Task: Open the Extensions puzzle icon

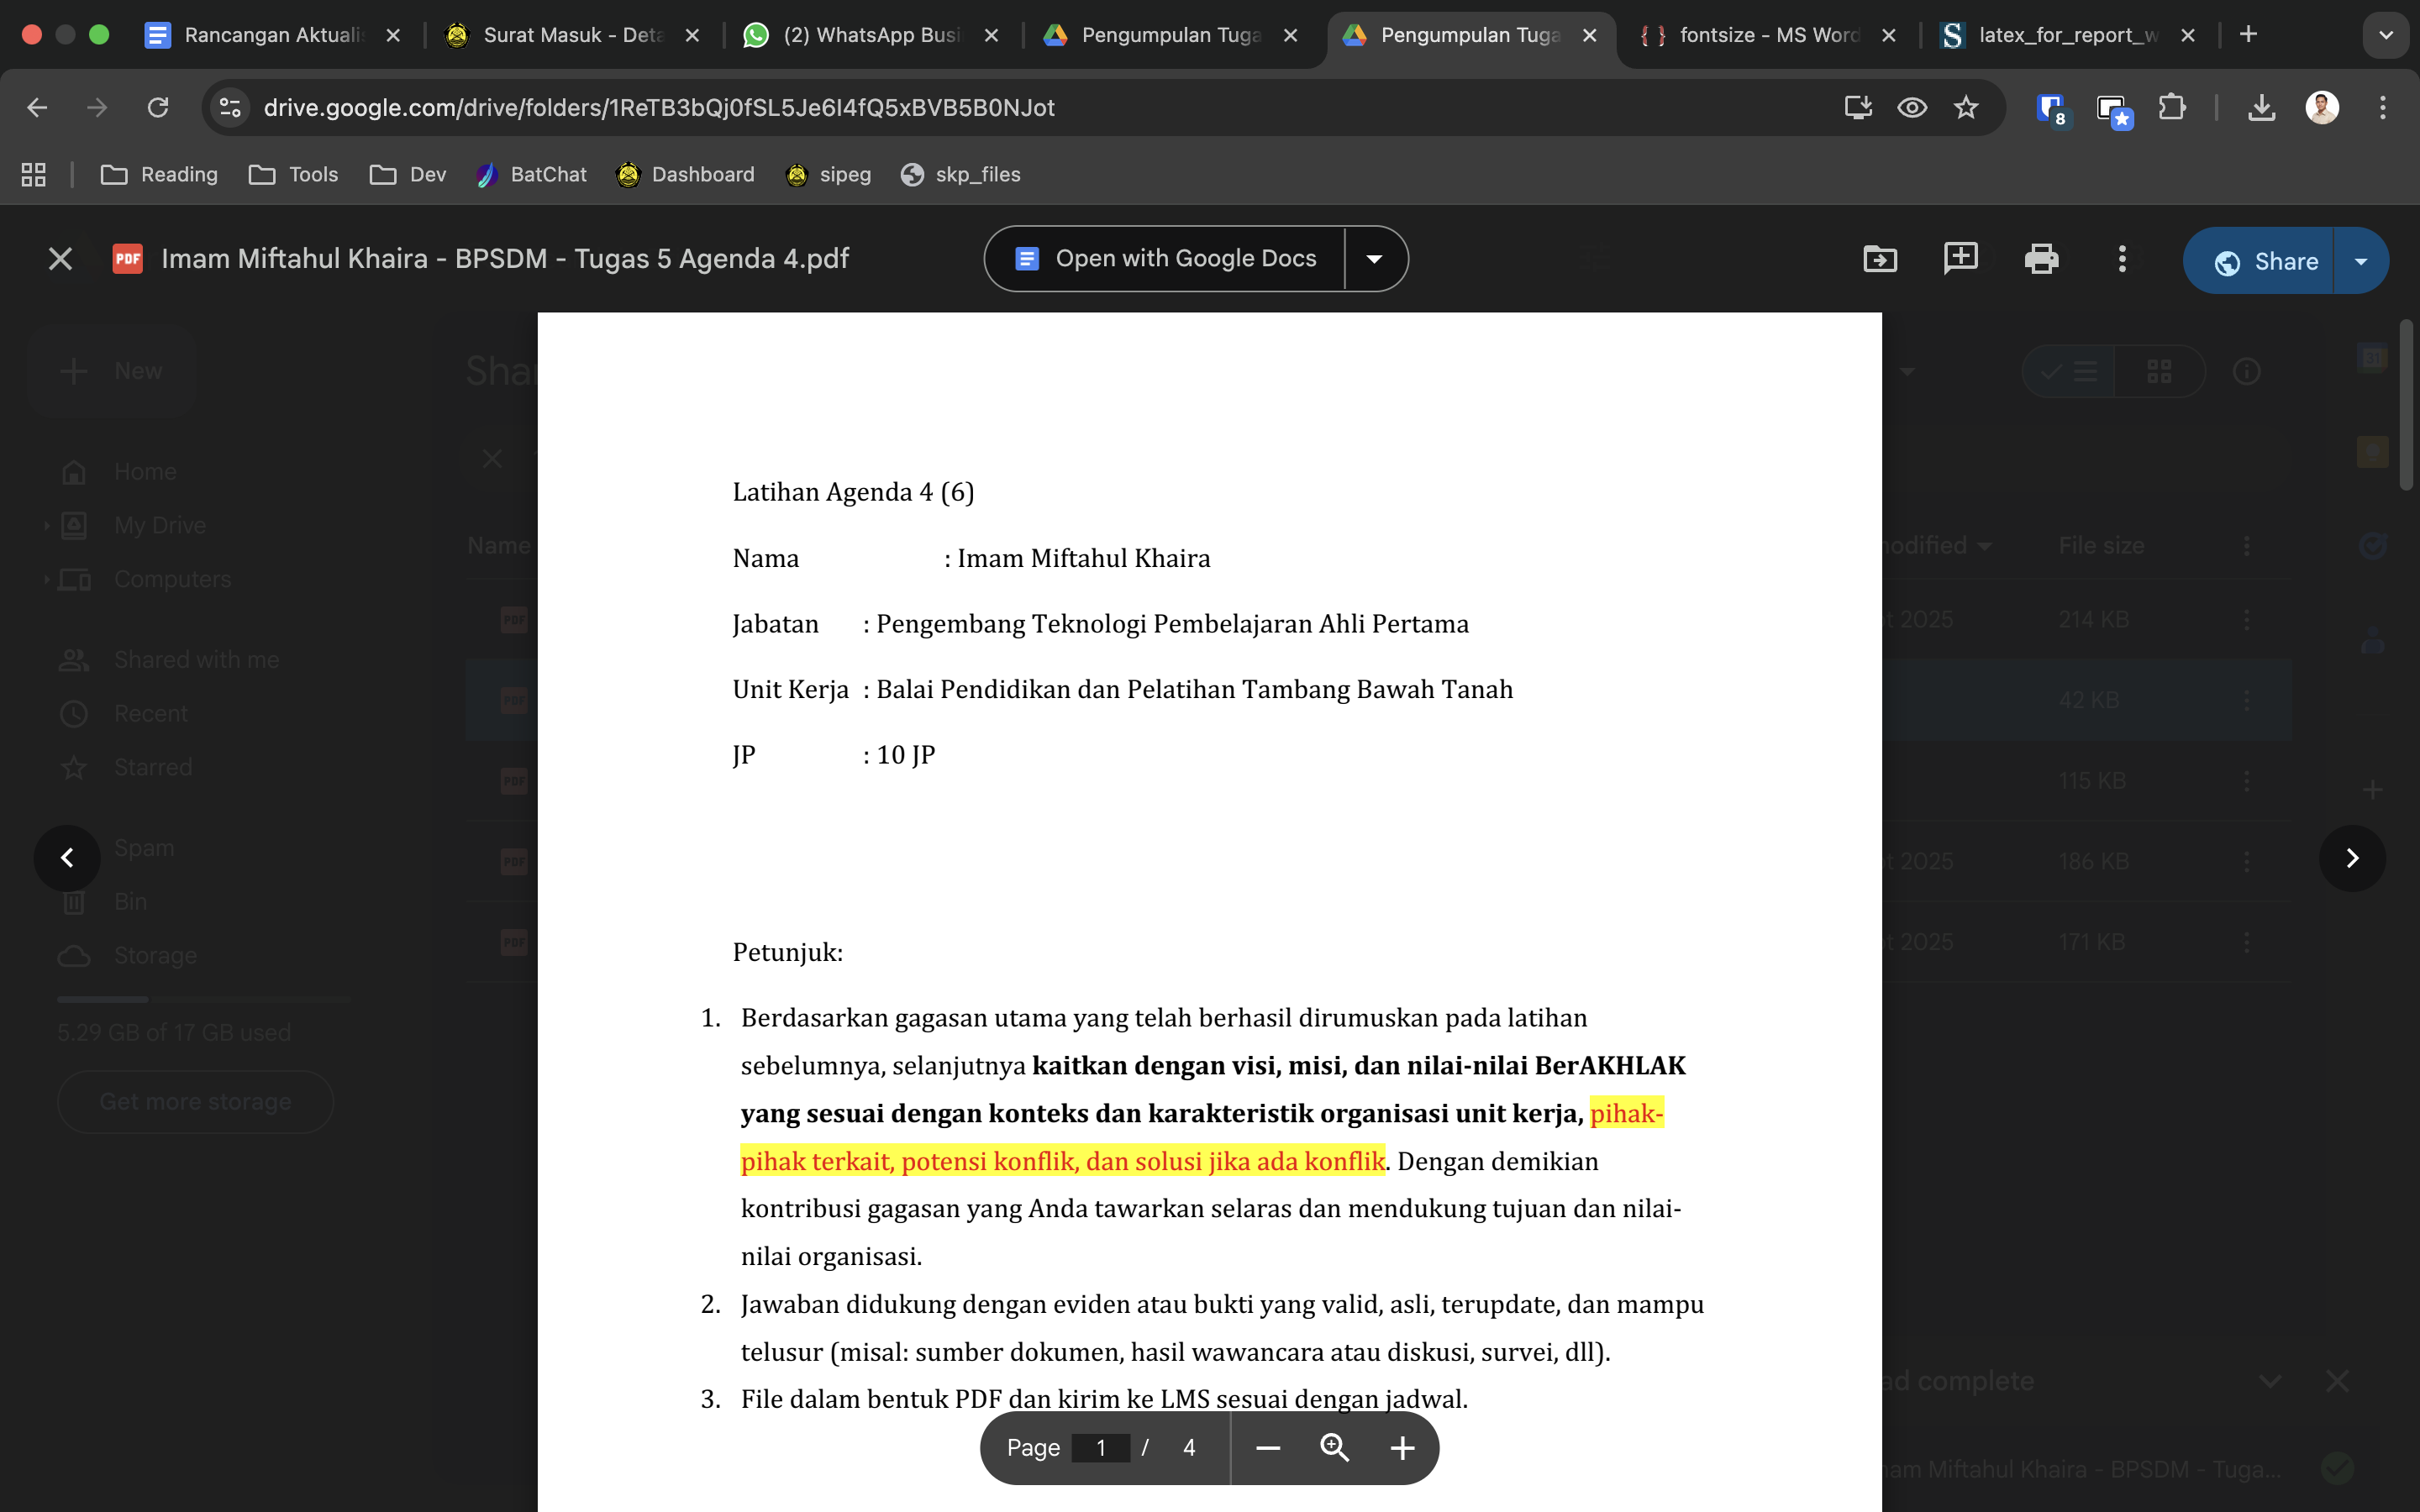Action: coord(2172,107)
